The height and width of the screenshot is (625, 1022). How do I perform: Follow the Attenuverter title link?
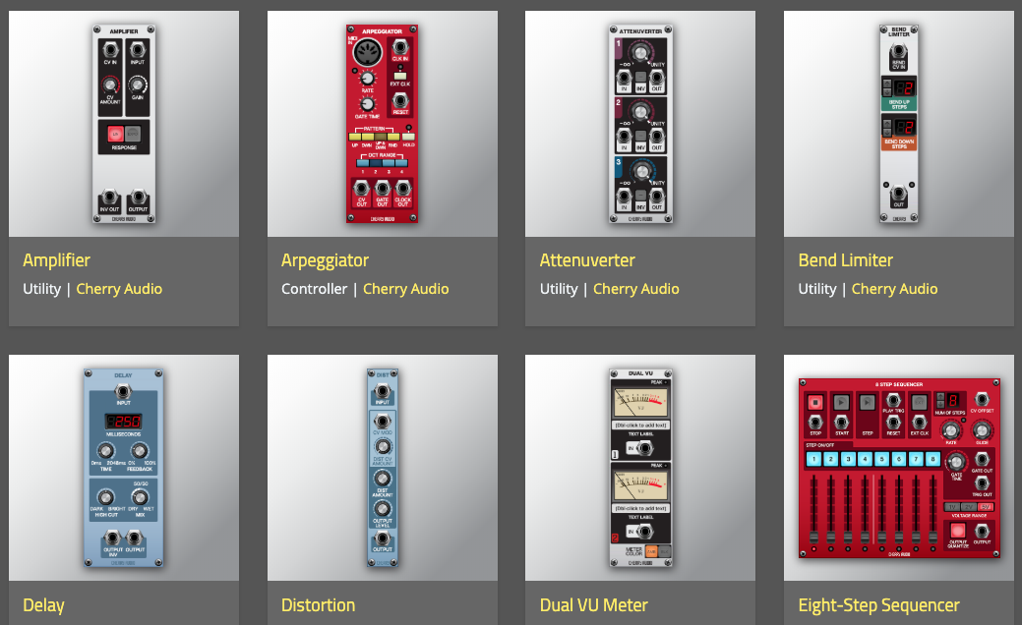coord(587,260)
